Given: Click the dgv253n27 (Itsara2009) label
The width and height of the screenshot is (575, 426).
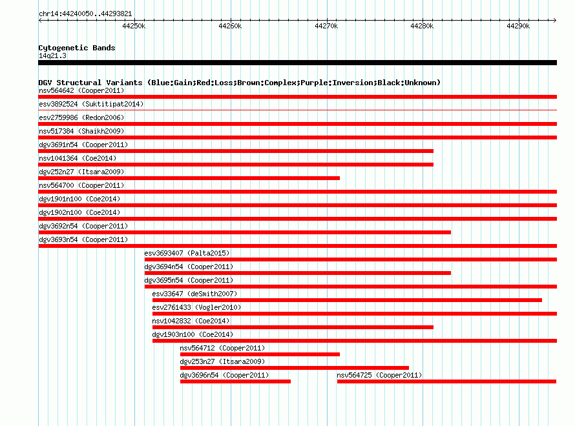Looking at the screenshot, I should [x=222, y=361].
